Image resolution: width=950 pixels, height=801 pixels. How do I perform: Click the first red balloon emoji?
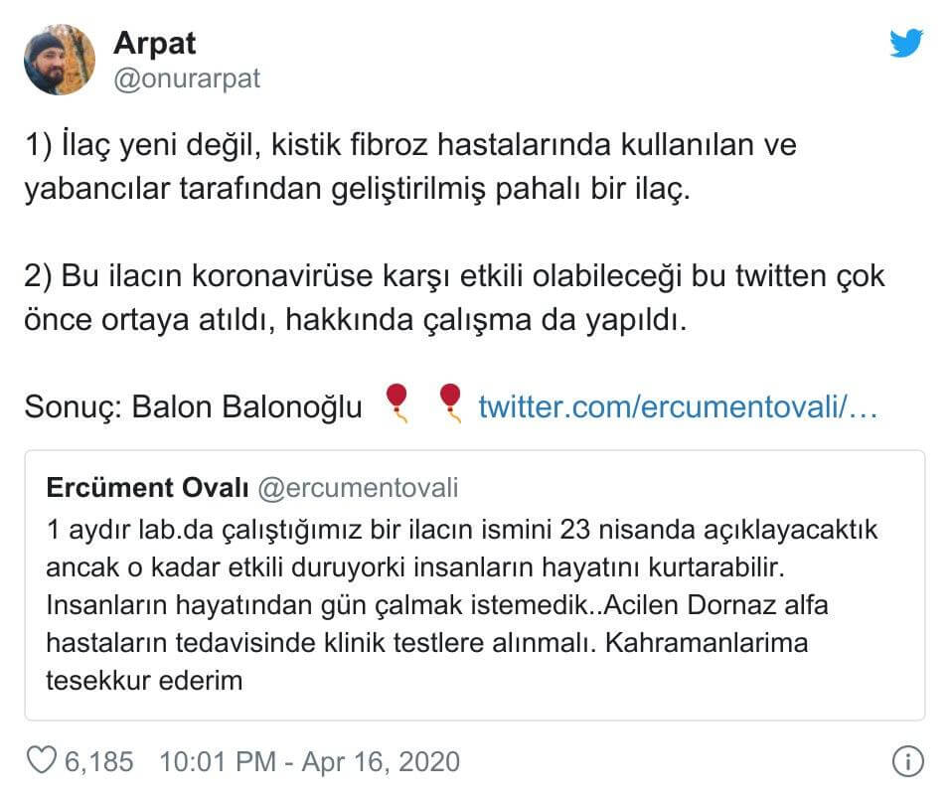(396, 404)
